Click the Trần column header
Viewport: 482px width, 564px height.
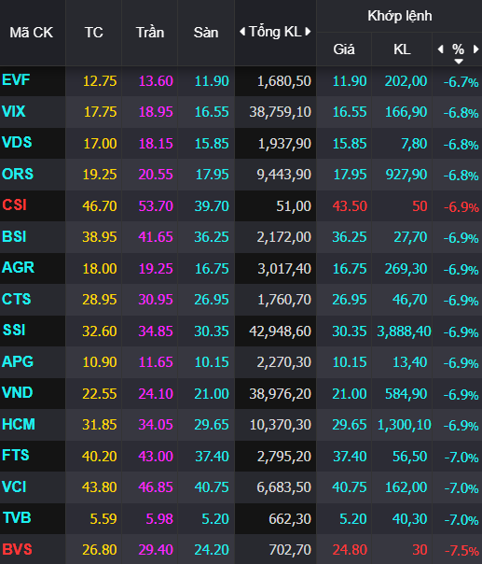150,33
